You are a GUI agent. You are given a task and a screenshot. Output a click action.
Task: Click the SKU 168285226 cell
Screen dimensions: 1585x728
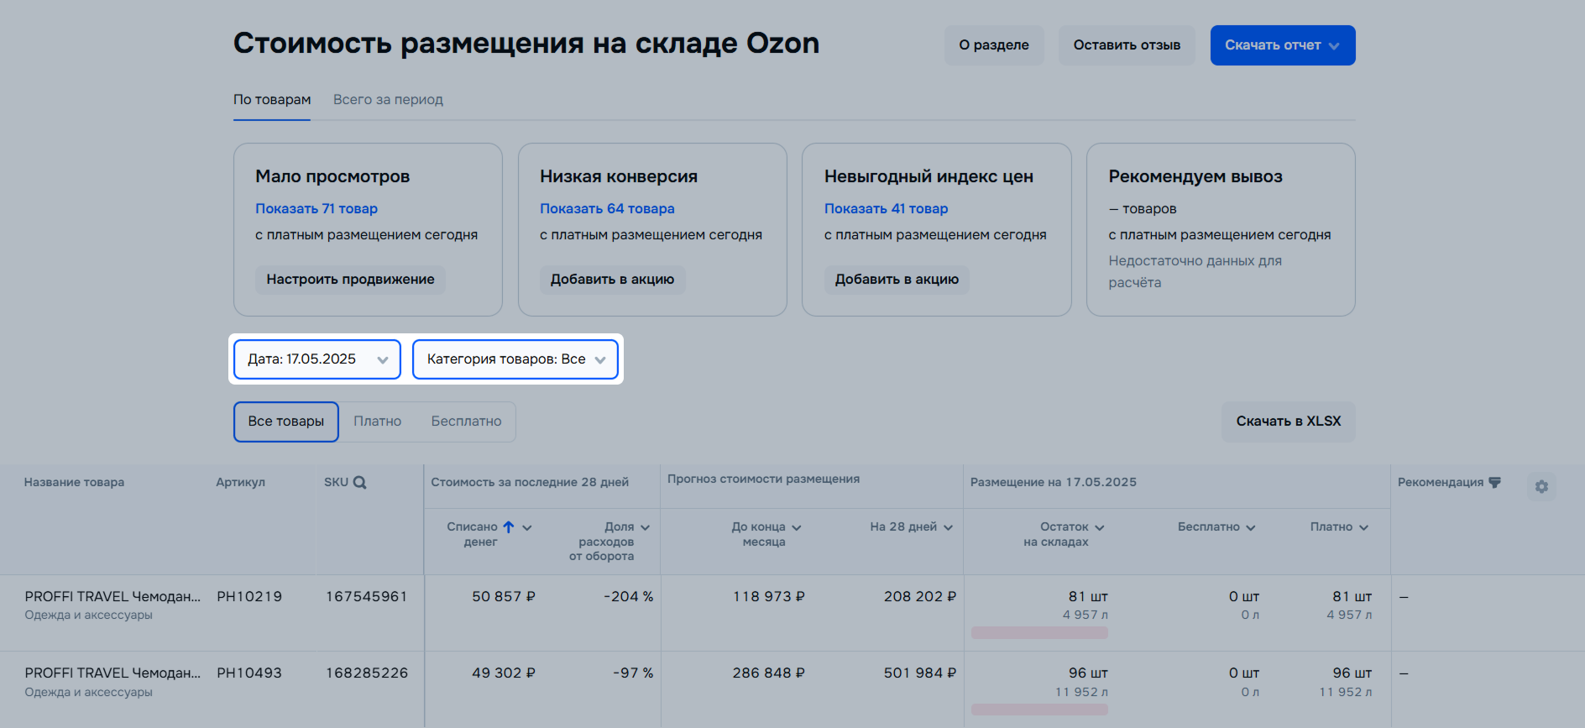(x=367, y=673)
